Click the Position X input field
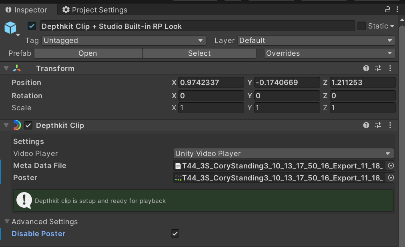The image size is (405, 247). point(211,83)
